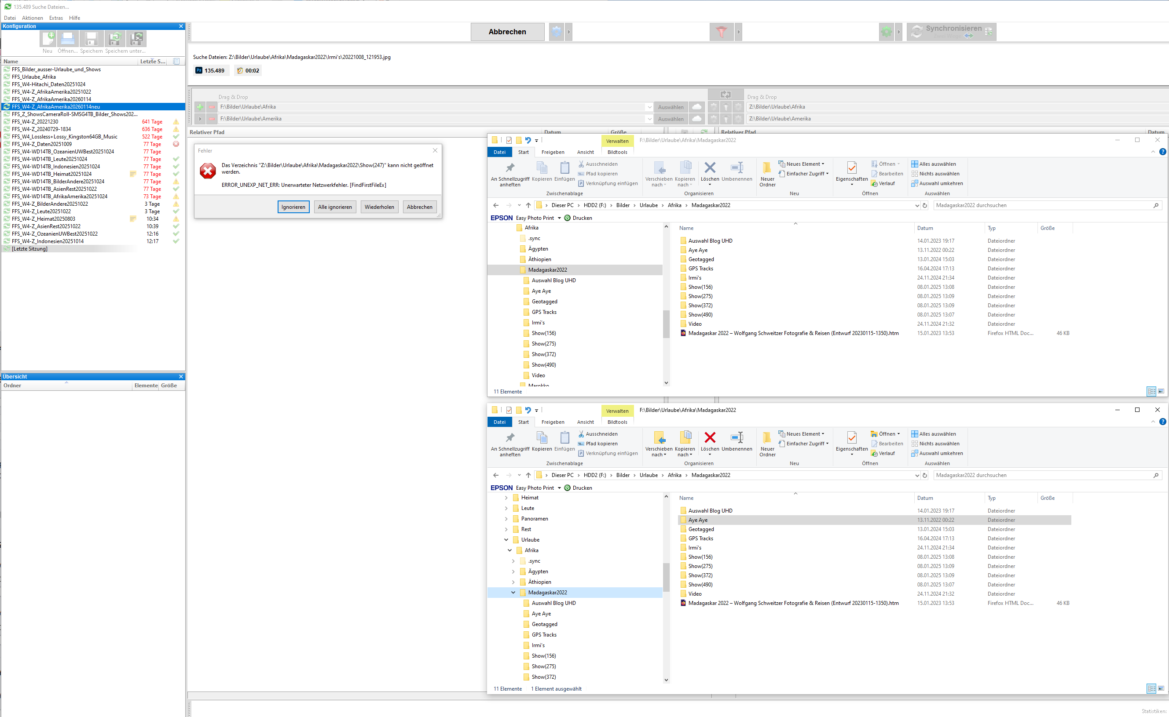
Task: Click cloud icon for the Afrika folder
Action: coord(696,107)
